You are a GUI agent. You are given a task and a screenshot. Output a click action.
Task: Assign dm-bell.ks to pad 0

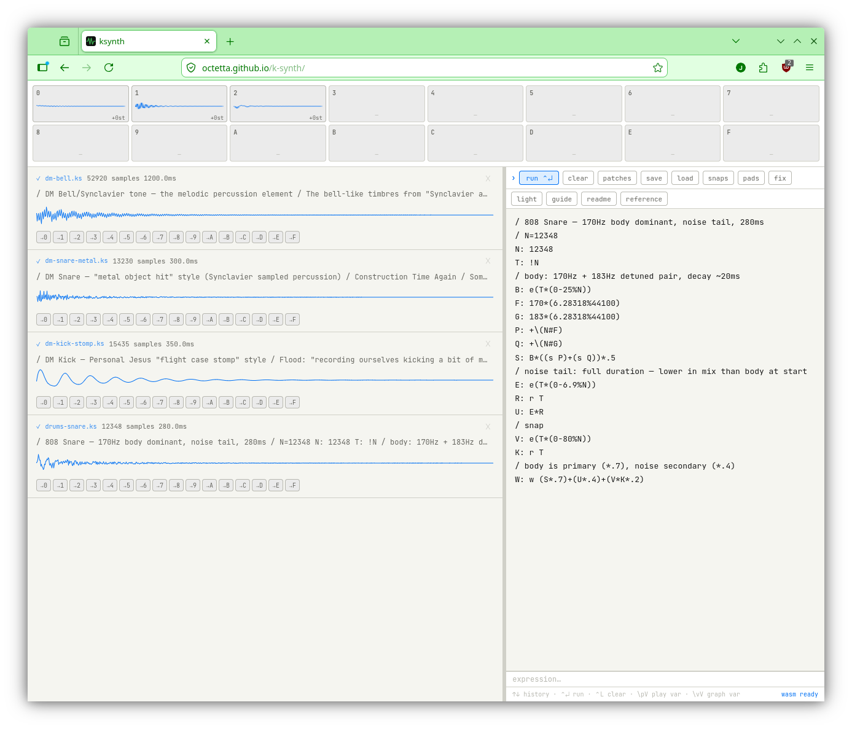44,237
